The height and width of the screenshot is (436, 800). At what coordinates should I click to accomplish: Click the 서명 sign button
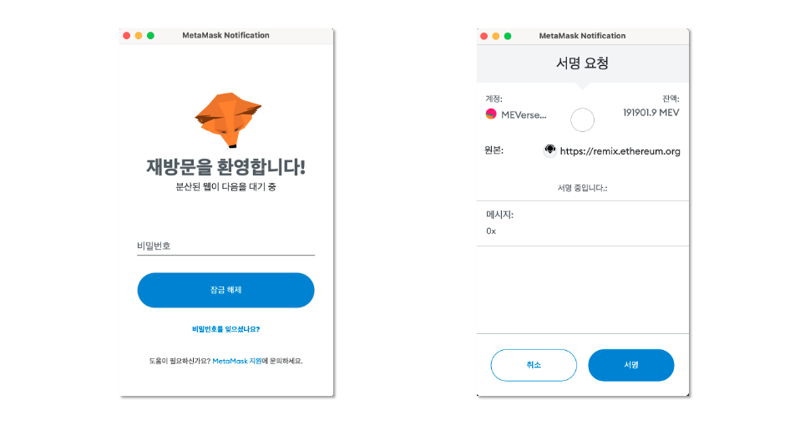click(631, 365)
